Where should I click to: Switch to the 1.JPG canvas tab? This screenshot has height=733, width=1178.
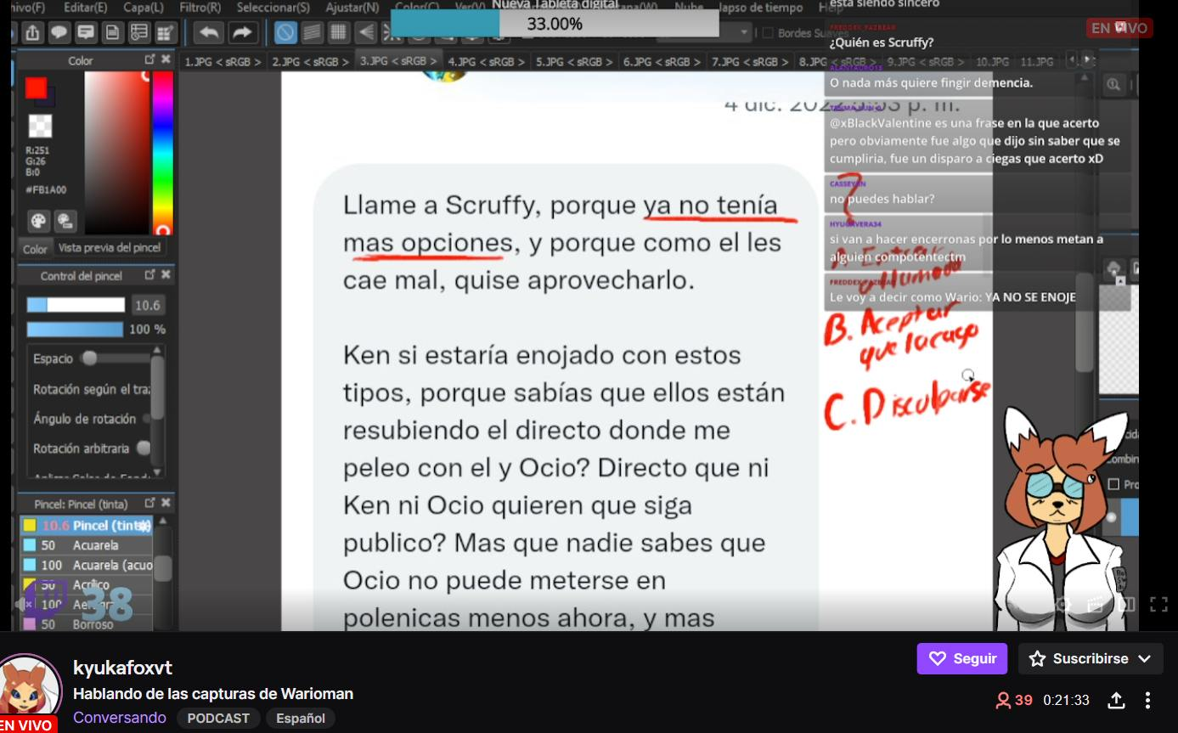(x=223, y=62)
